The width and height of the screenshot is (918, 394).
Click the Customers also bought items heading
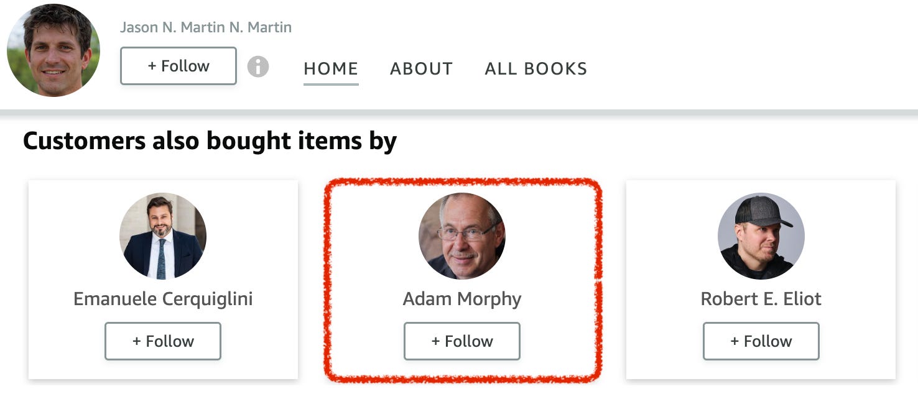(x=210, y=140)
